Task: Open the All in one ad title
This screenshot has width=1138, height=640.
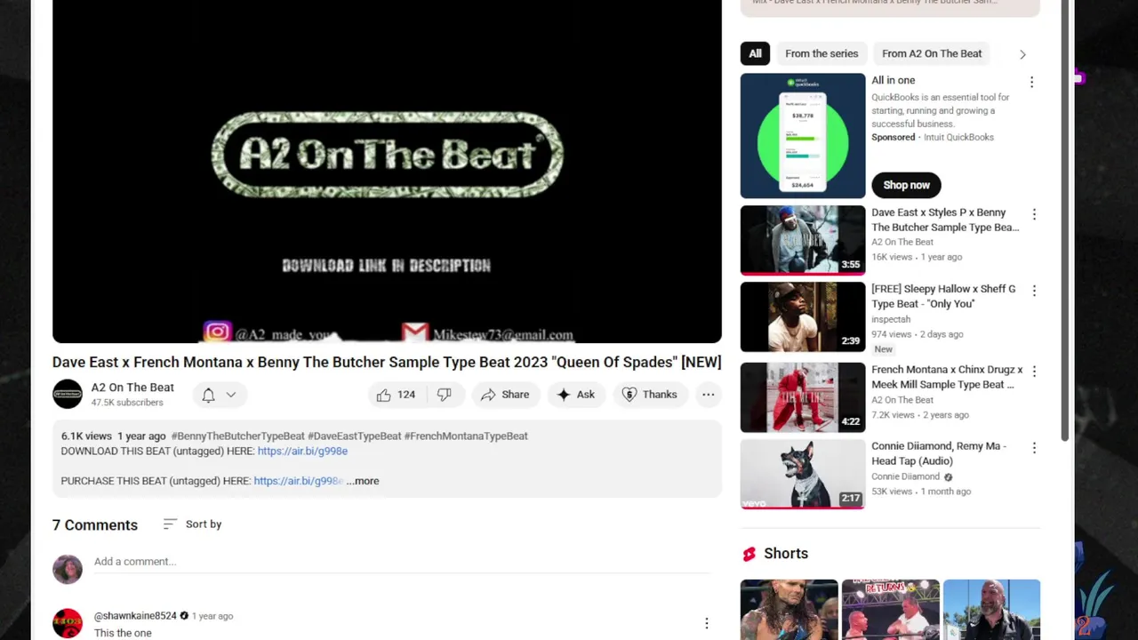Action: pos(893,81)
